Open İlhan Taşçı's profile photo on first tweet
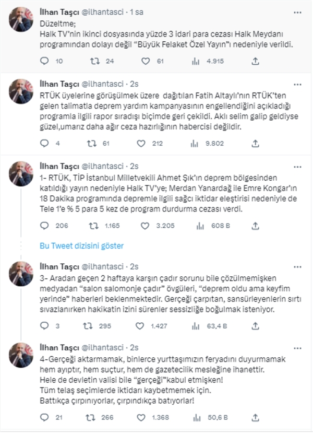Image resolution: width=313 pixels, height=434 pixels. pos(21,19)
